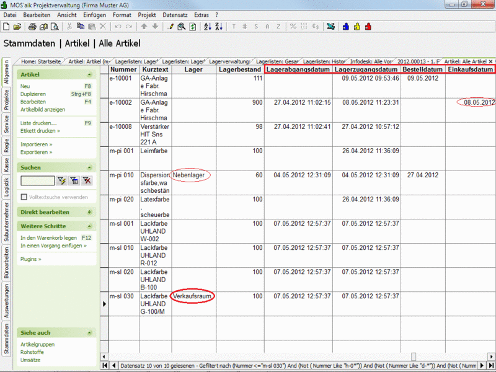Remove filter with red X funnel icon

87,180
